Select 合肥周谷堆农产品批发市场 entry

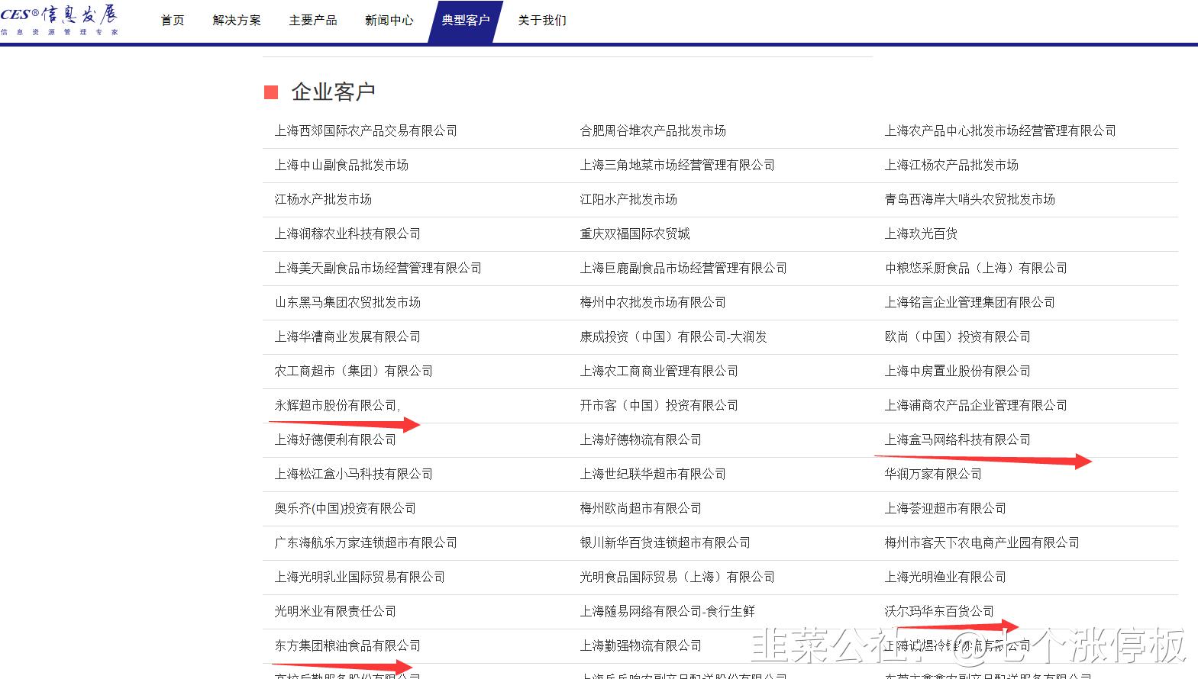click(653, 131)
